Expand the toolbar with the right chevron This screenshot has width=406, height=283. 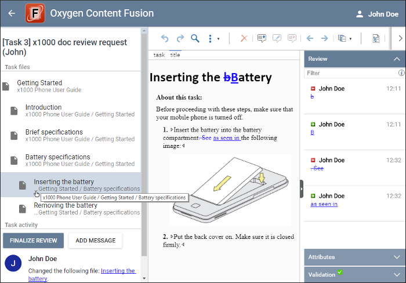click(400, 39)
